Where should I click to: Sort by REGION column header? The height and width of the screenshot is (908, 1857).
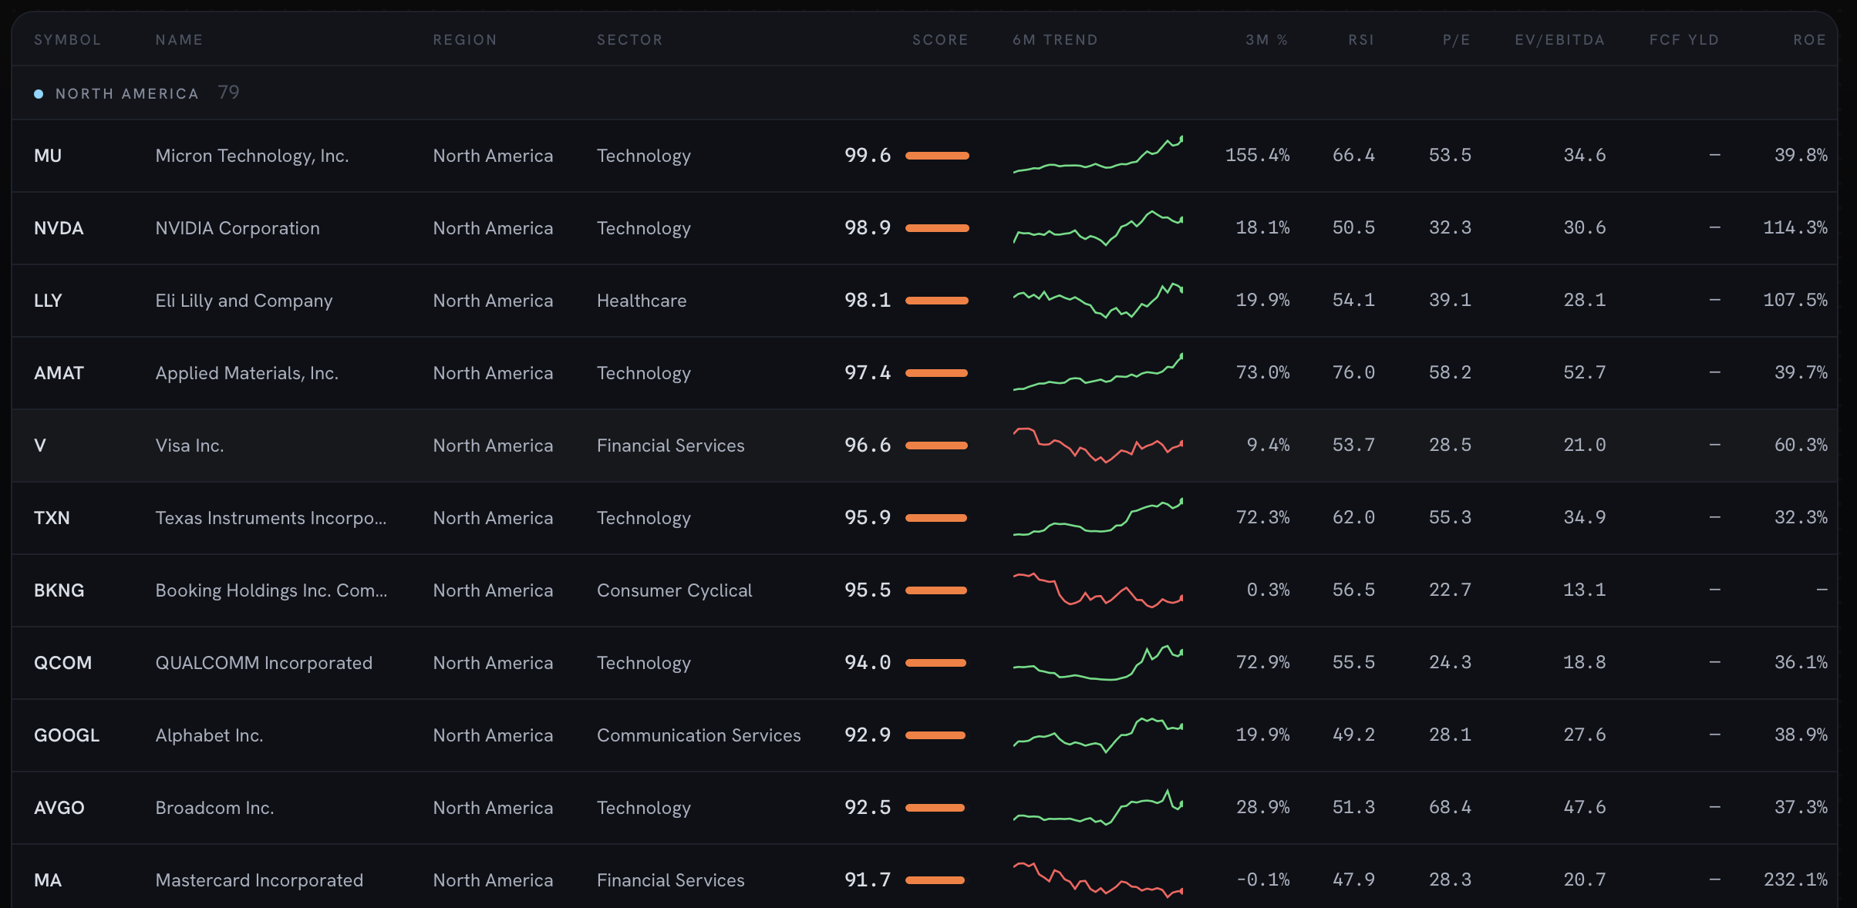pyautogui.click(x=465, y=40)
